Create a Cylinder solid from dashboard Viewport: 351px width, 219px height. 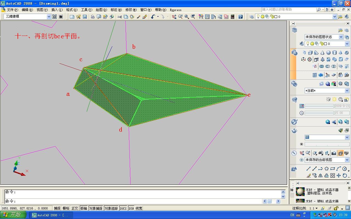[x=335, y=53]
